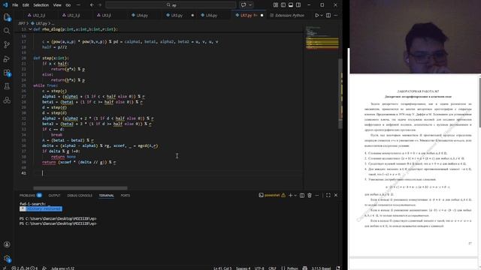Close the terminal panel
481x270 pixels.
[336, 195]
